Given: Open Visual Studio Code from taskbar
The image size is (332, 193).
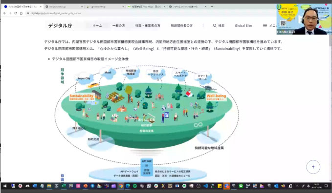Looking at the screenshot, I should (x=205, y=186).
